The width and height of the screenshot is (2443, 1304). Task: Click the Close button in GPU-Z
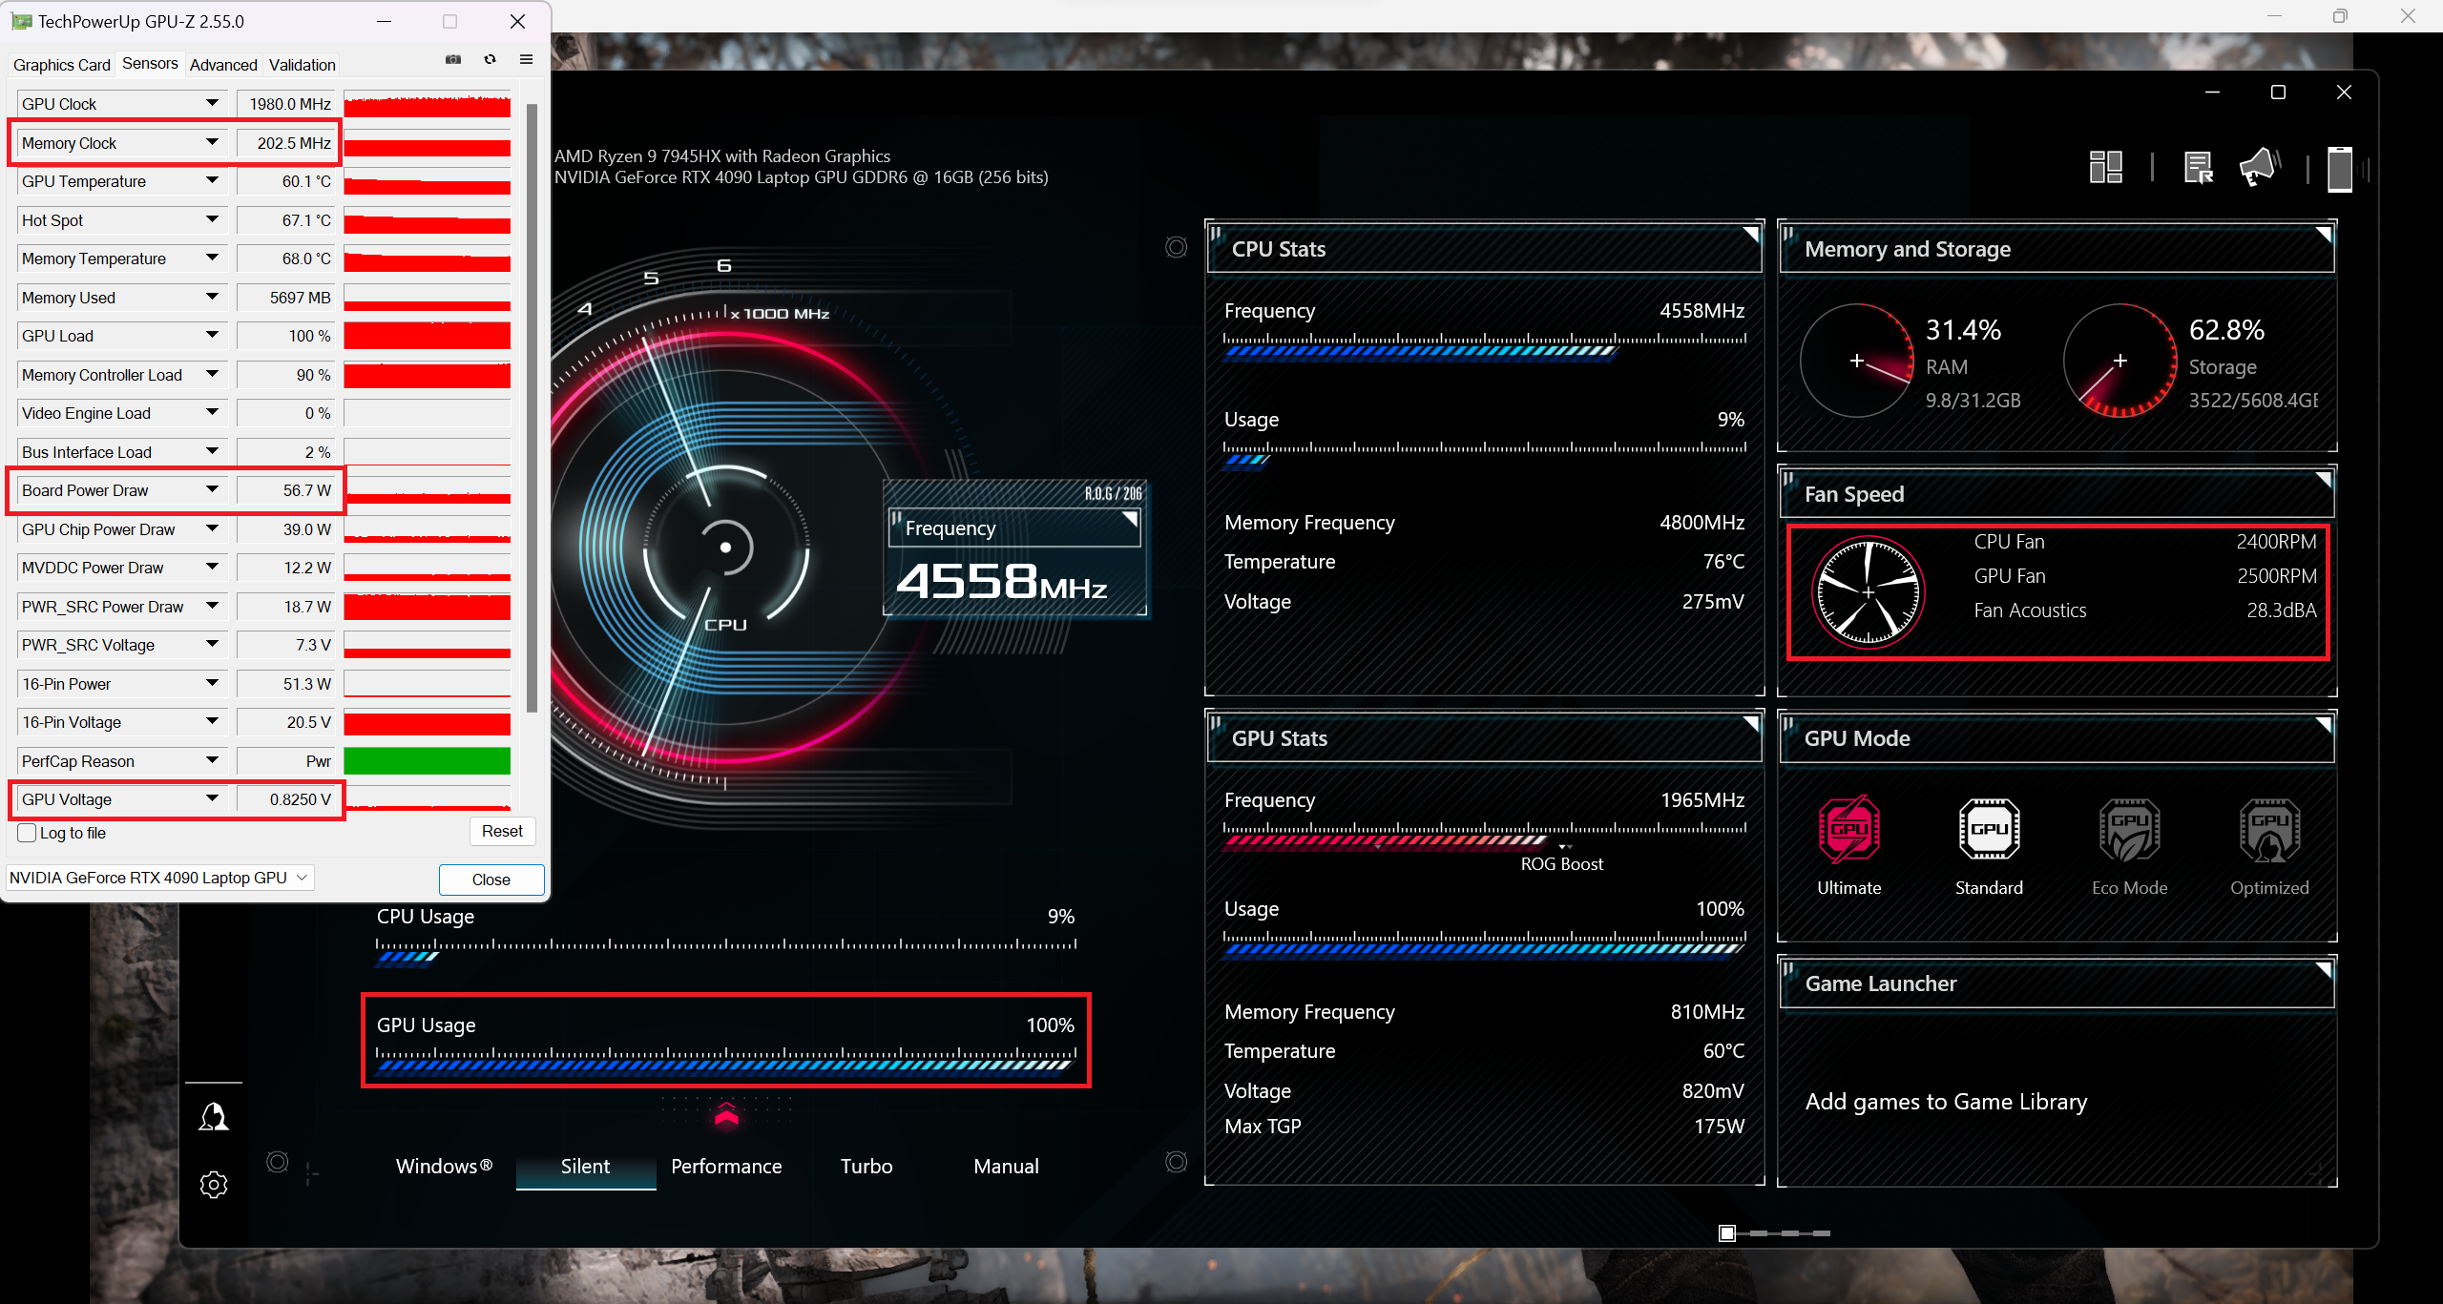pyautogui.click(x=491, y=880)
